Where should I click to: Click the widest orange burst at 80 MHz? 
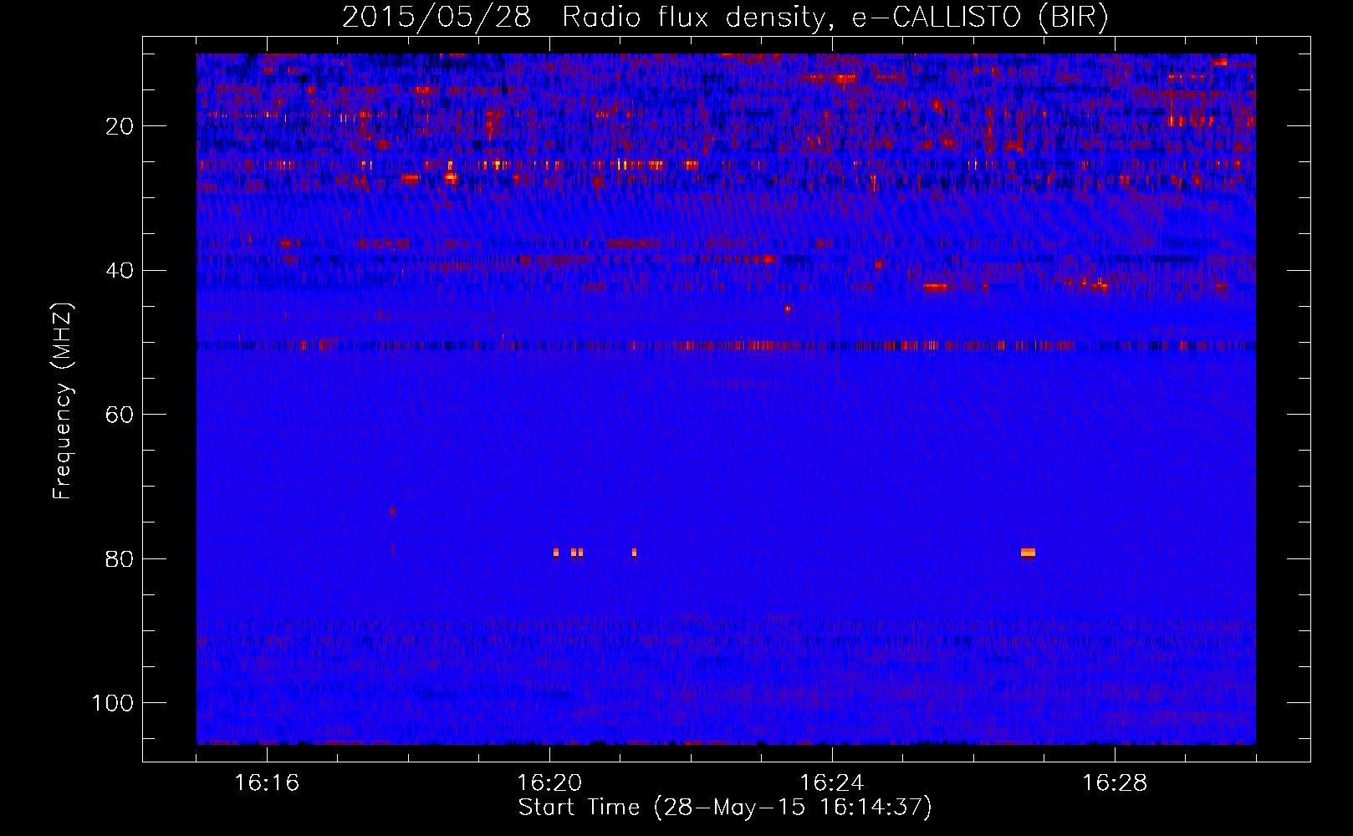coord(1028,552)
